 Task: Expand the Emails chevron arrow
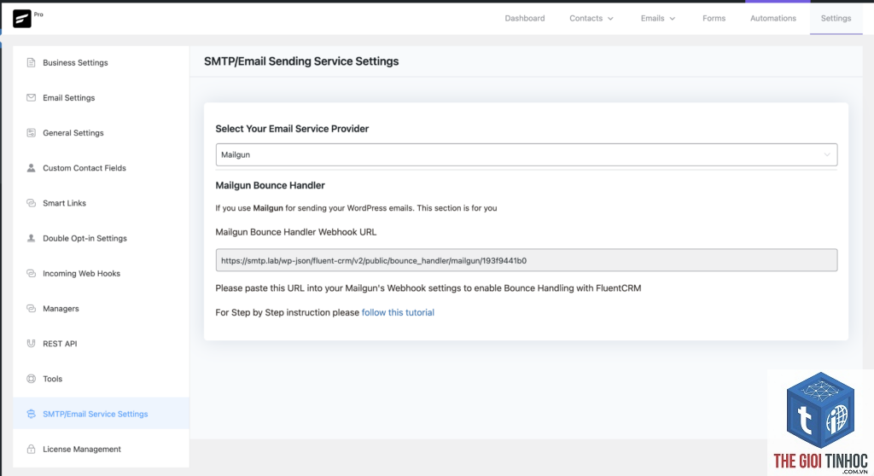[673, 19]
